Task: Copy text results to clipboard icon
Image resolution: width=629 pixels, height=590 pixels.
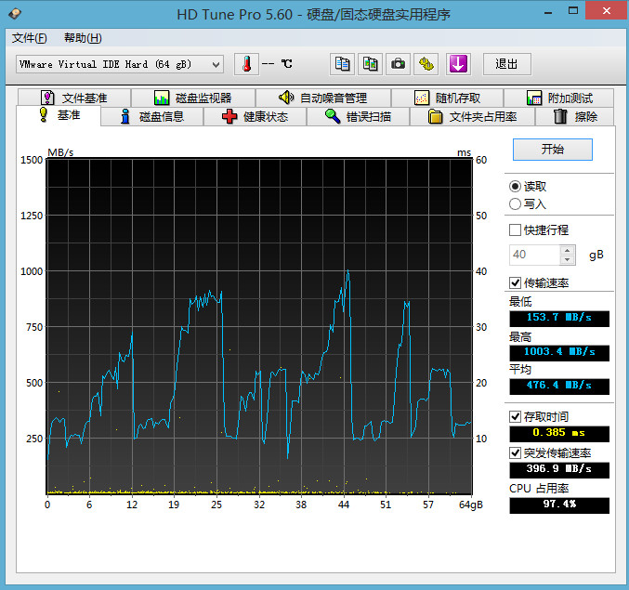Action: [x=342, y=64]
